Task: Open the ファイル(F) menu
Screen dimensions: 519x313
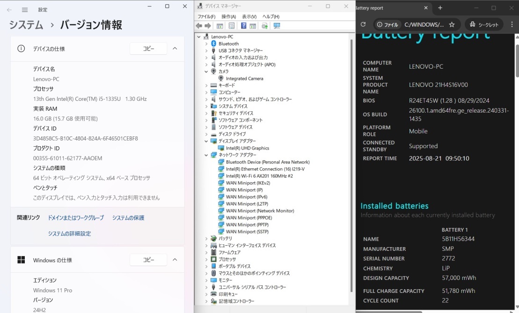Action: 206,16
